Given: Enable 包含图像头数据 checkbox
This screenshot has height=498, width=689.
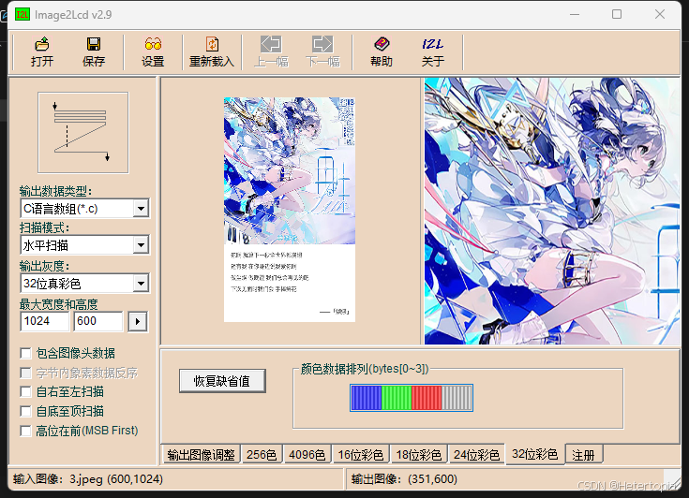Looking at the screenshot, I should (26, 353).
